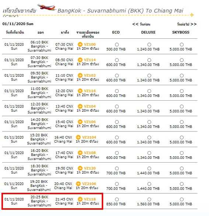Click the orange arrow icon beside VZ100
This screenshot has height=216, width=209.
click(x=80, y=44)
